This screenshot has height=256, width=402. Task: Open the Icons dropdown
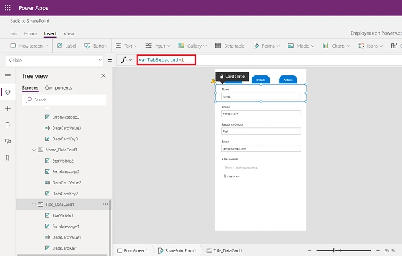tap(370, 46)
